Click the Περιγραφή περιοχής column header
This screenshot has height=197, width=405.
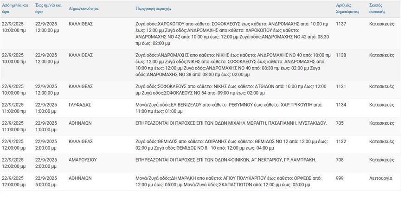click(153, 8)
